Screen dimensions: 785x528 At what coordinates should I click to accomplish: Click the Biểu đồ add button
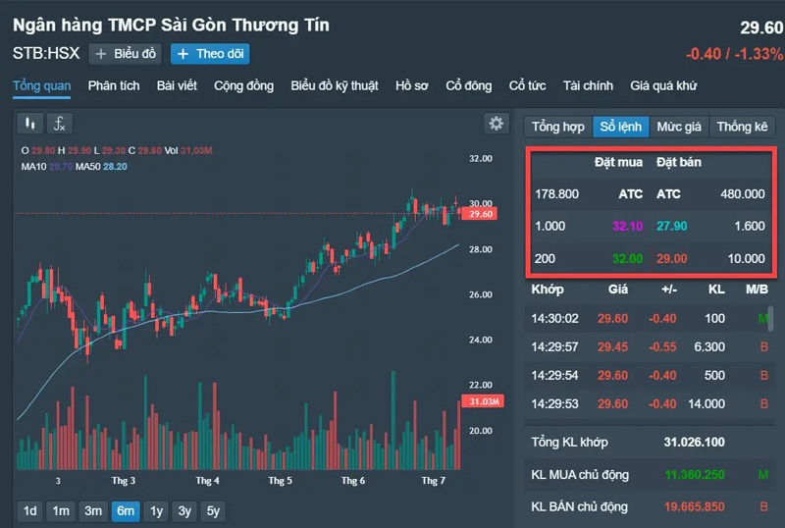click(x=126, y=54)
